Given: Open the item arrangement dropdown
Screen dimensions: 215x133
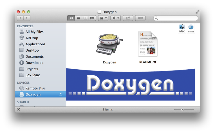Looking at the screenshot, I should click(x=103, y=18).
